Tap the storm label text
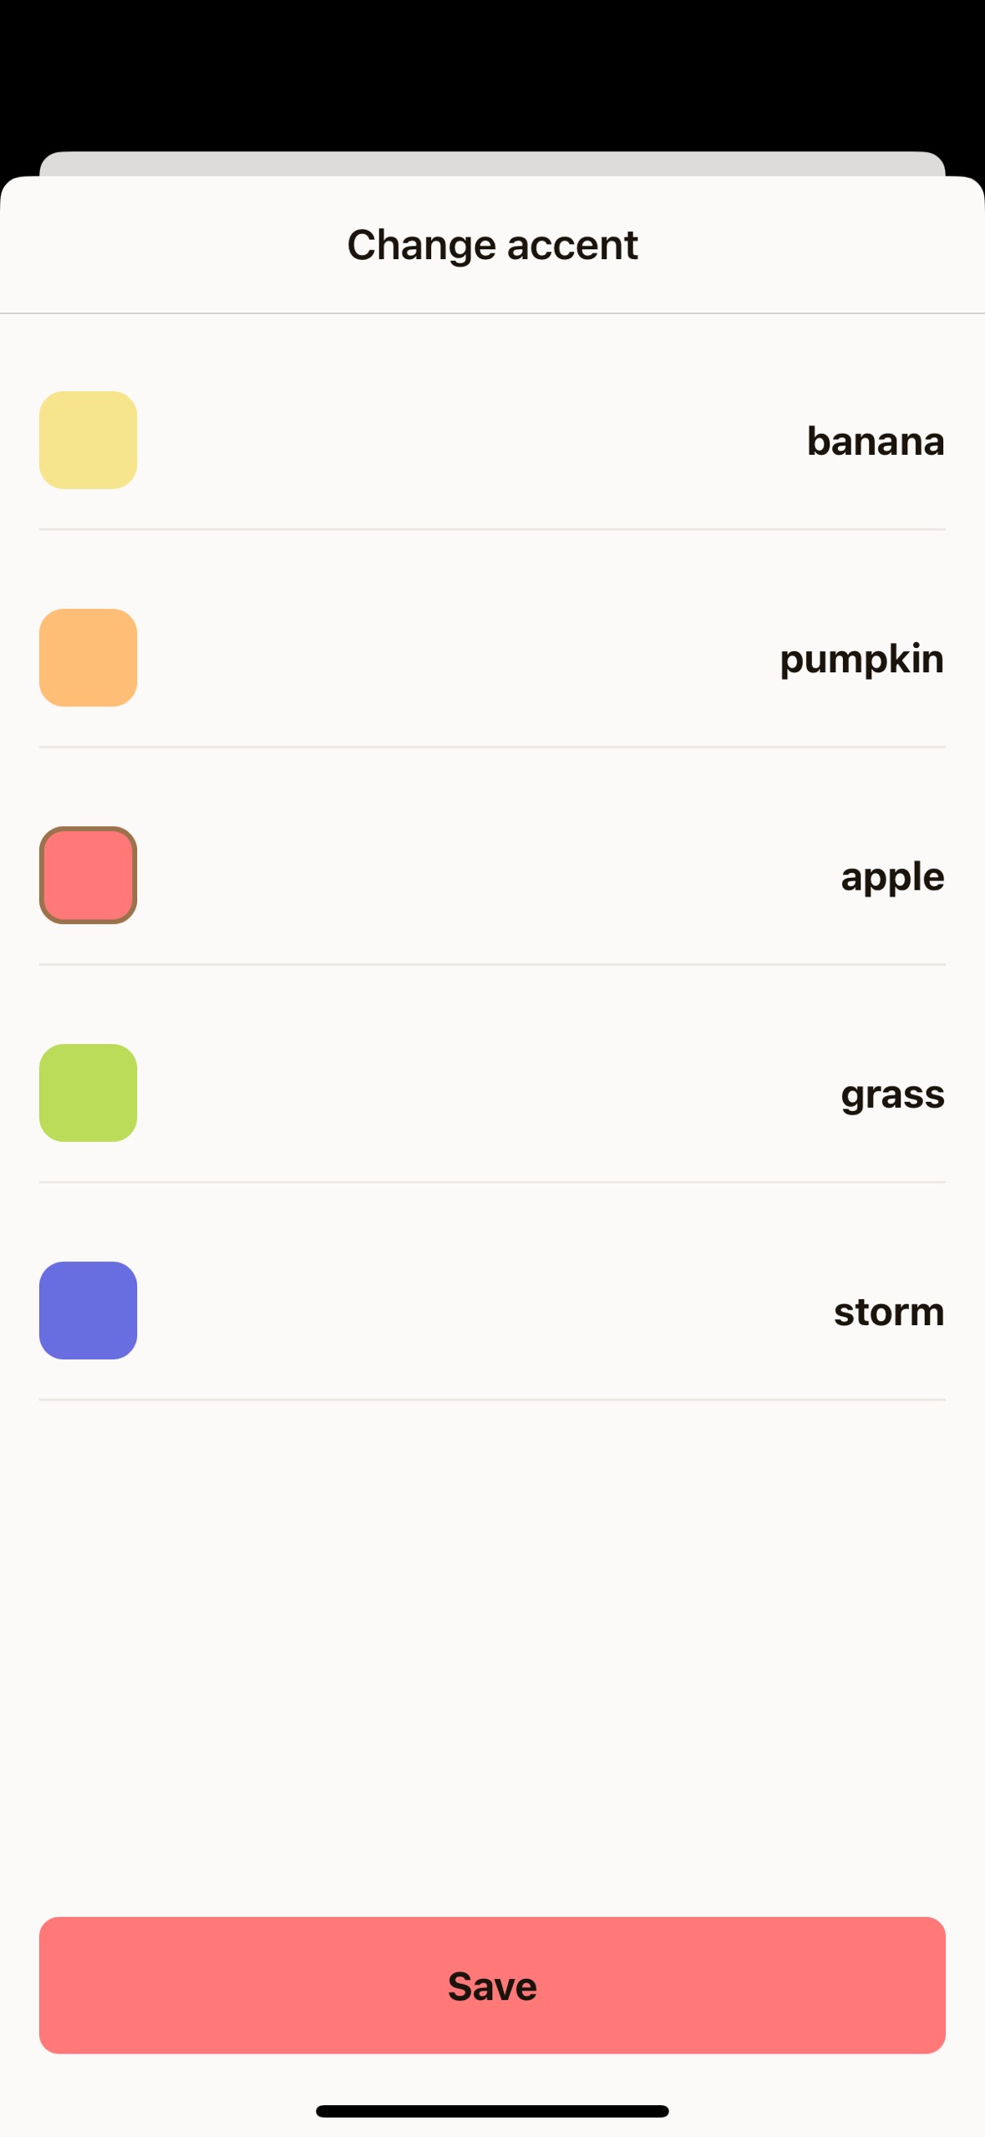Viewport: 985px width, 2137px height. (x=888, y=1313)
